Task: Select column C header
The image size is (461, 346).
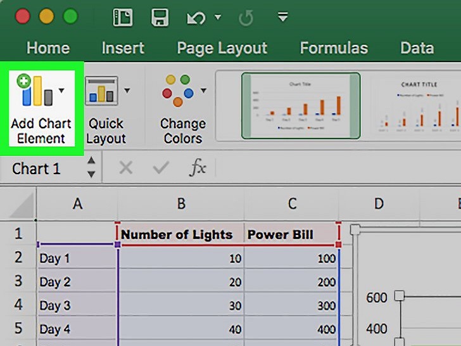Action: 292,203
